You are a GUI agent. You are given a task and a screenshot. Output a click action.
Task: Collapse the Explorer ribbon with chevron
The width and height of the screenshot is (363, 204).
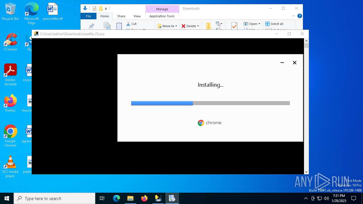click(x=294, y=16)
